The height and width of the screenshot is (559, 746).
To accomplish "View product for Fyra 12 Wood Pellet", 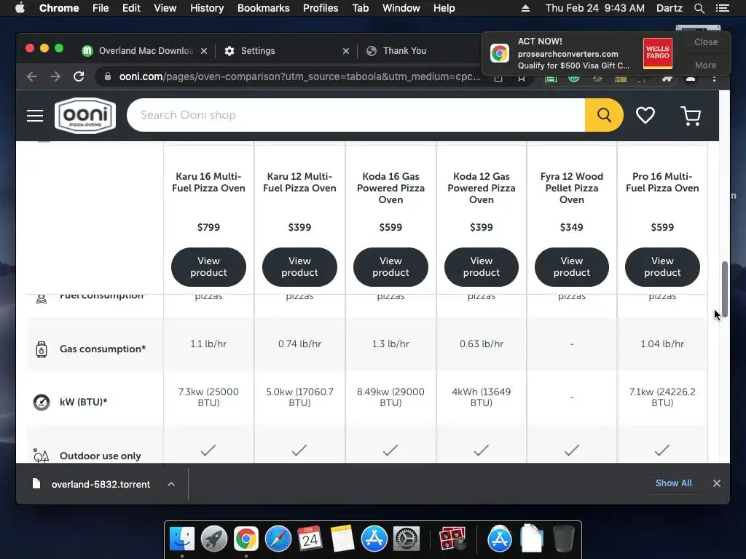I will pos(572,266).
